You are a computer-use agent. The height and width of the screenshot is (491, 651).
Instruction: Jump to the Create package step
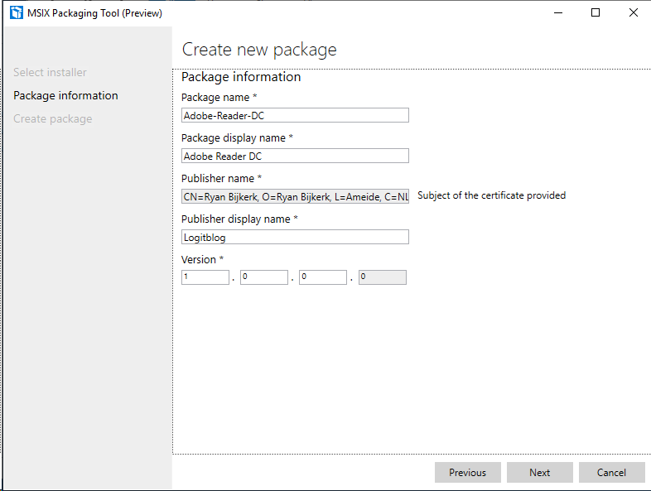click(x=53, y=118)
